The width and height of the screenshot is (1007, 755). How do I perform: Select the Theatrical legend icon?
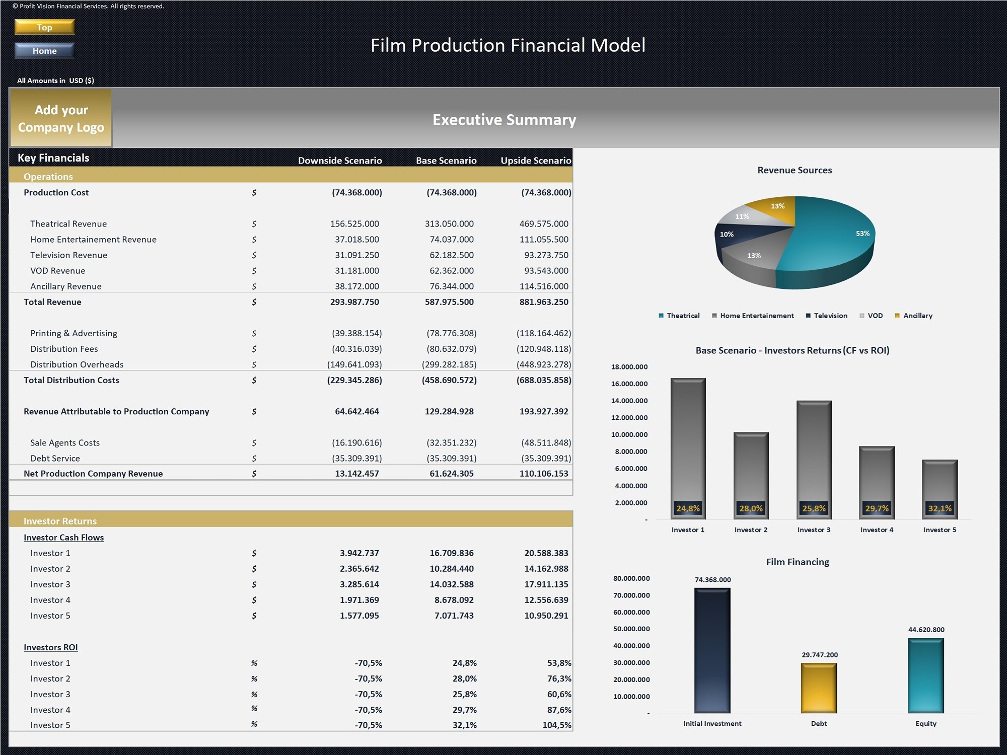click(660, 316)
